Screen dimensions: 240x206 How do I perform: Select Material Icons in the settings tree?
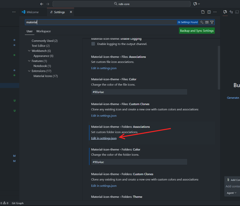[x=45, y=76]
